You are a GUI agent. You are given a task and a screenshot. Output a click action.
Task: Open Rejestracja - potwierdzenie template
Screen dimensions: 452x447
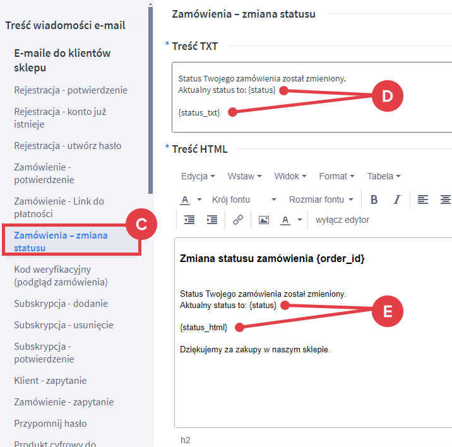point(71,90)
